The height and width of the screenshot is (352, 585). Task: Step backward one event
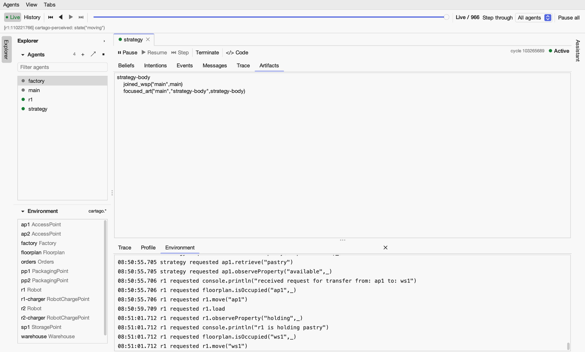coord(61,17)
